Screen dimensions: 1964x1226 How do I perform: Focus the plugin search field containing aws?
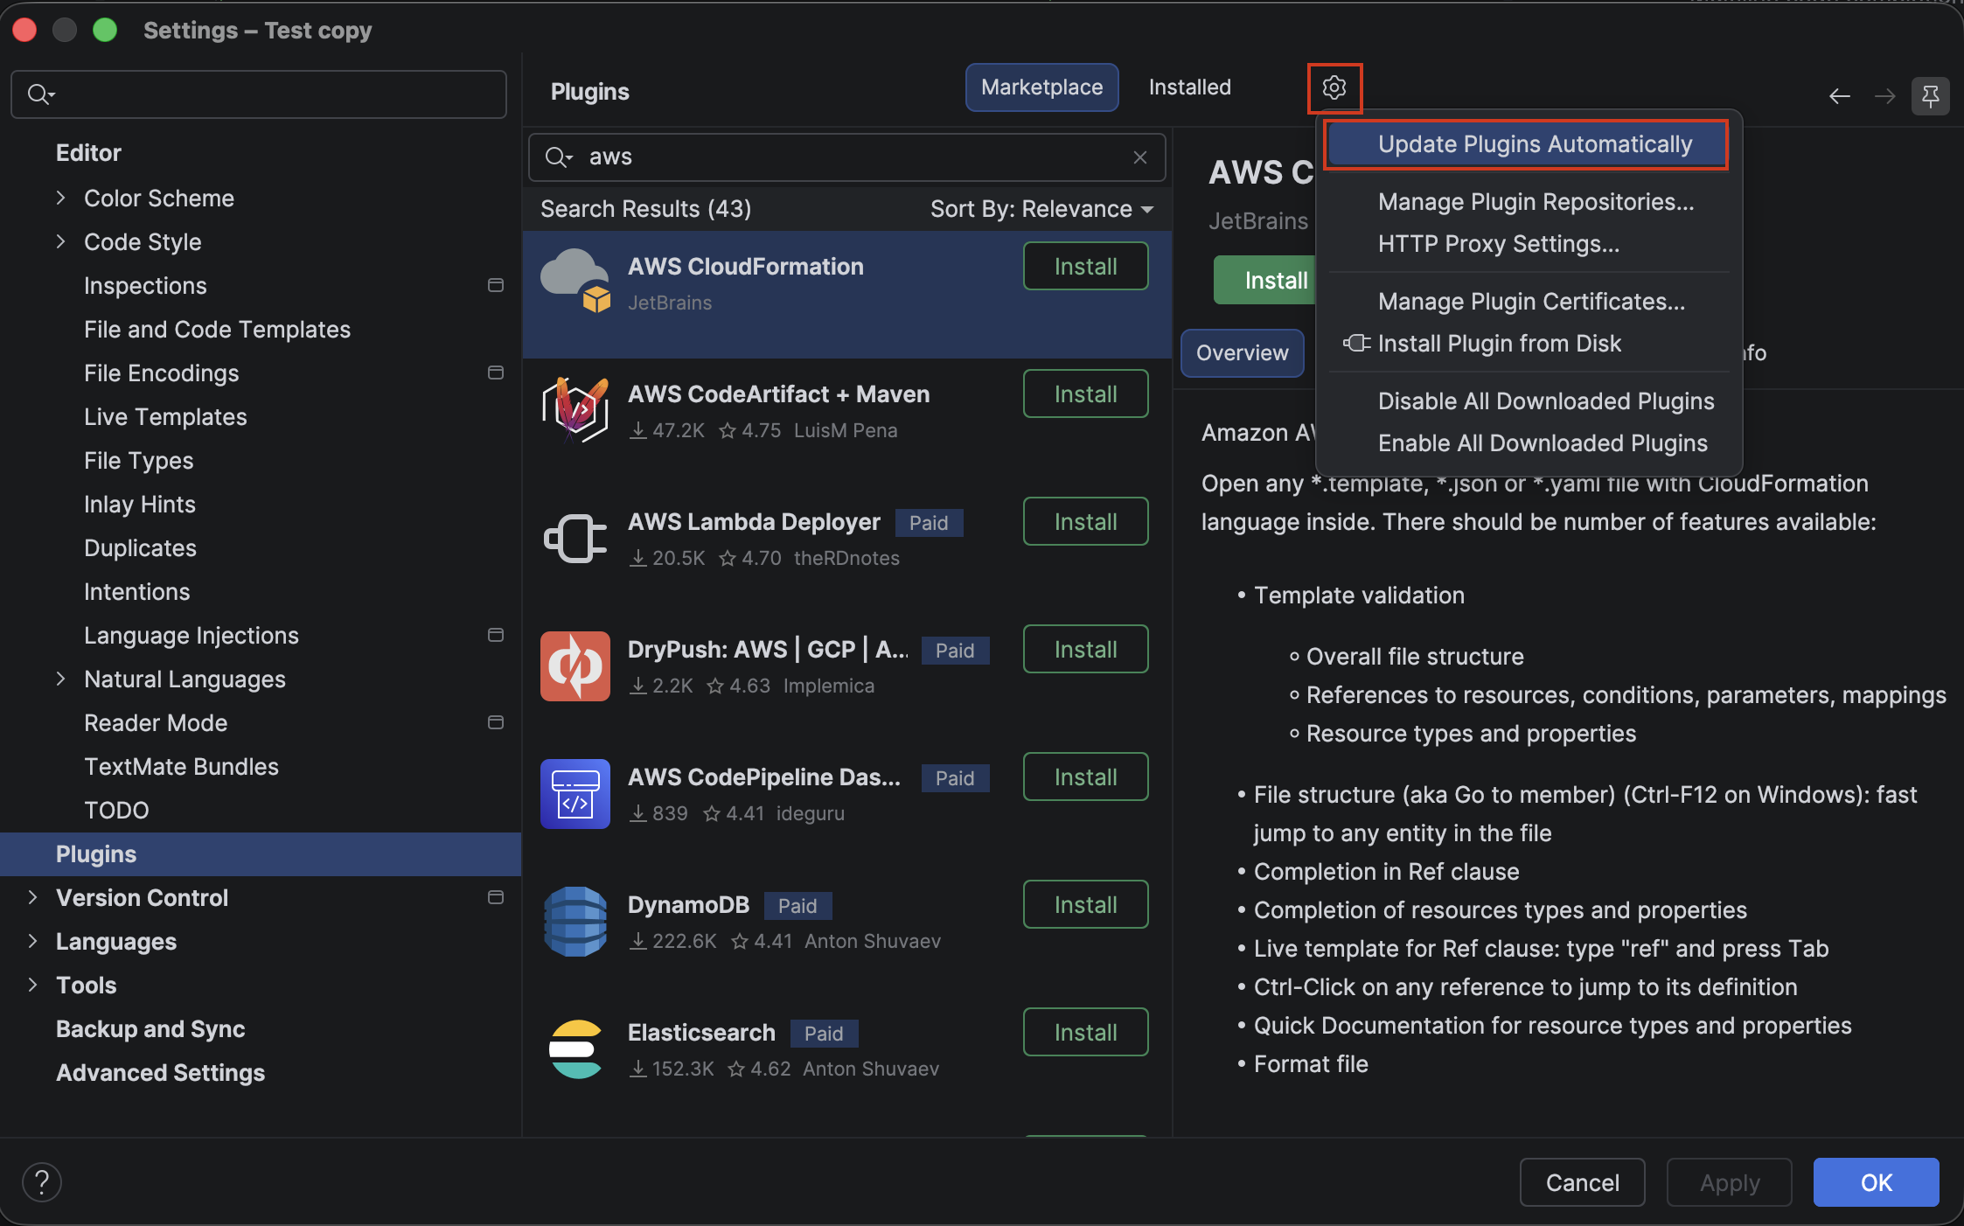click(x=847, y=157)
